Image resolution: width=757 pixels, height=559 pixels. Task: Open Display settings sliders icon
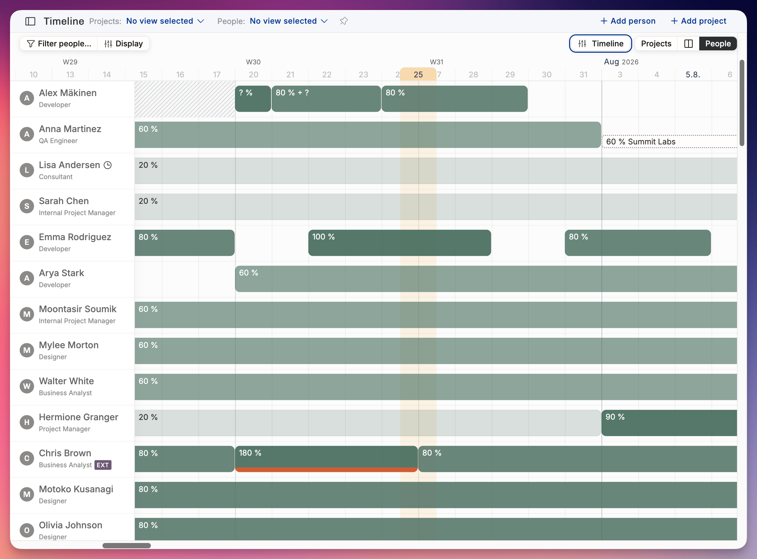tap(108, 44)
